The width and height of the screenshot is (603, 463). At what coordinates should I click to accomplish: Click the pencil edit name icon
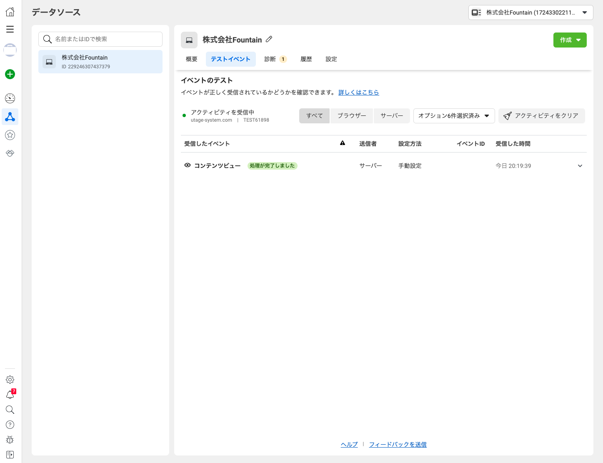click(269, 39)
